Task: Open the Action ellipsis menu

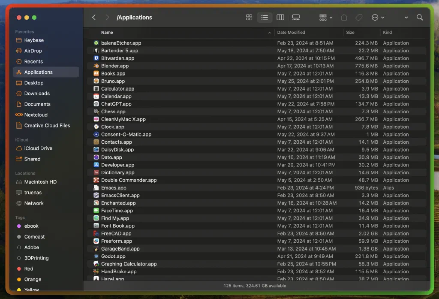Action: [x=378, y=18]
